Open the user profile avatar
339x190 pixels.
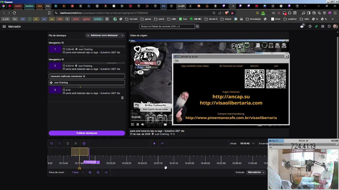click(335, 26)
